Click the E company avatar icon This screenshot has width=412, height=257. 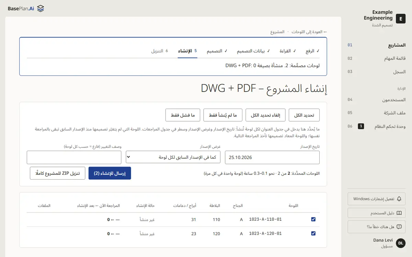coord(401,19)
